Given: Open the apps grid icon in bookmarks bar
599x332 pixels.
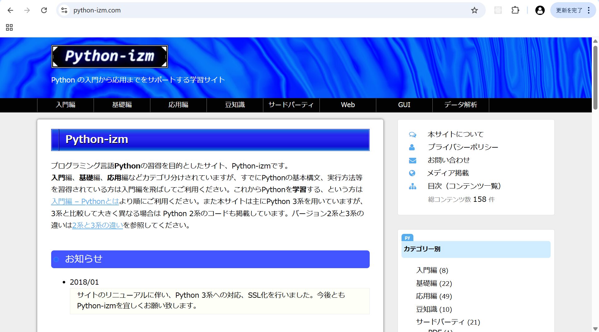Looking at the screenshot, I should (x=9, y=27).
